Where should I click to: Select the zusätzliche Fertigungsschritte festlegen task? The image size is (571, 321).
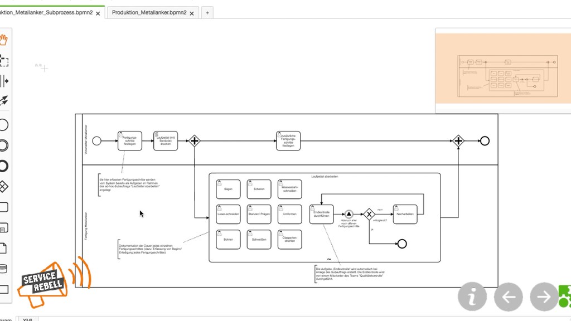pyautogui.click(x=288, y=141)
